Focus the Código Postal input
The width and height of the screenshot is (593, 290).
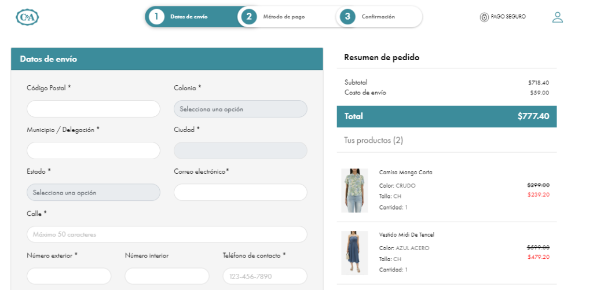click(x=93, y=109)
